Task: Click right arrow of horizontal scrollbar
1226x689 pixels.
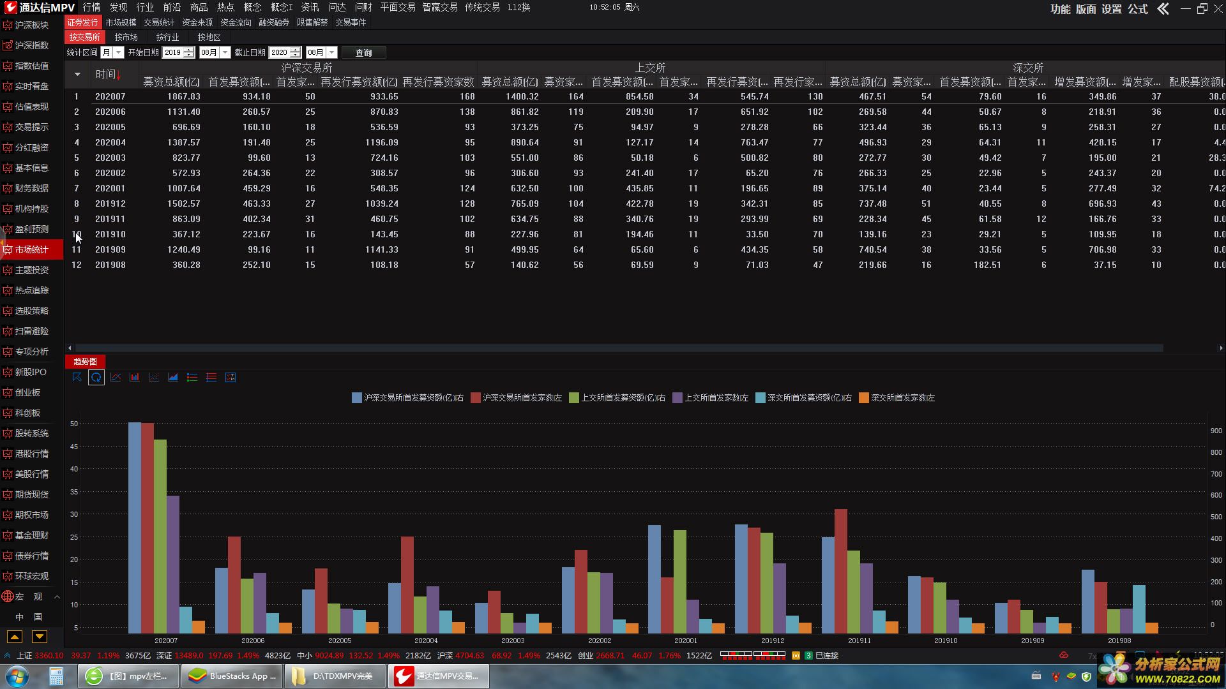Action: [x=1220, y=348]
